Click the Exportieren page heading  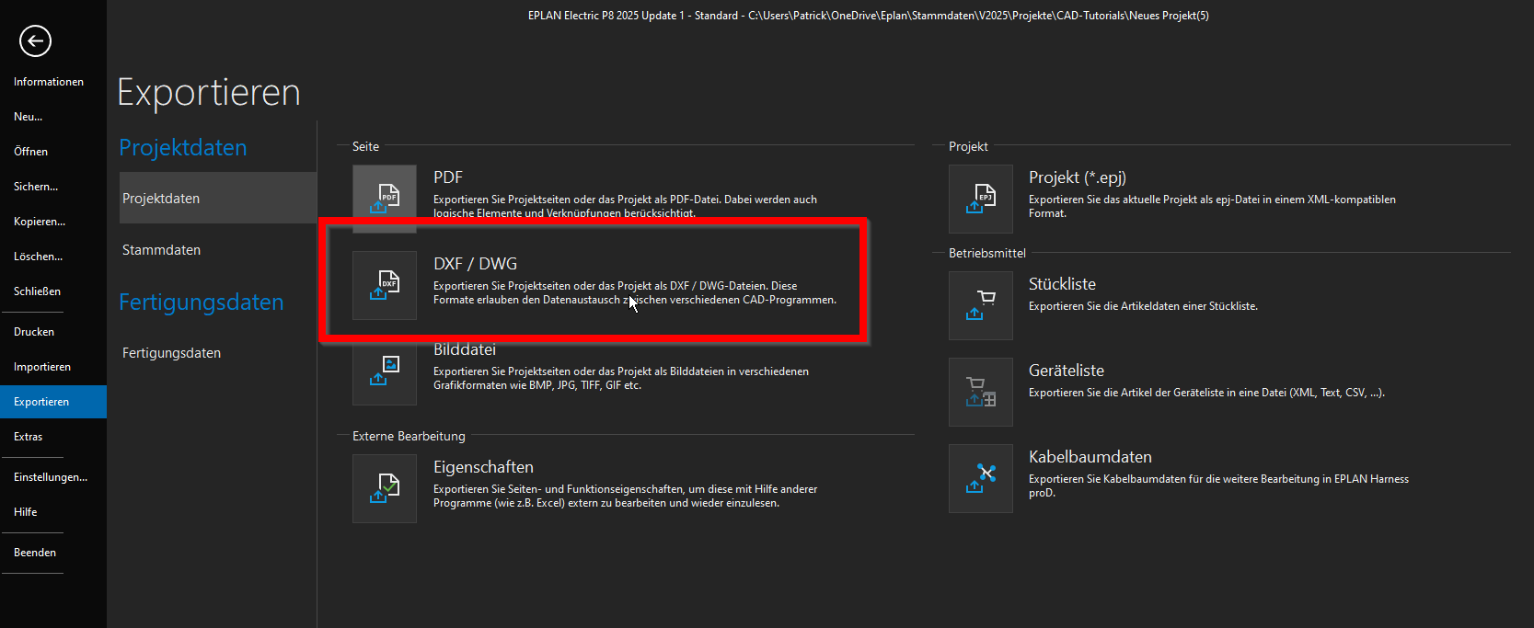tap(209, 92)
